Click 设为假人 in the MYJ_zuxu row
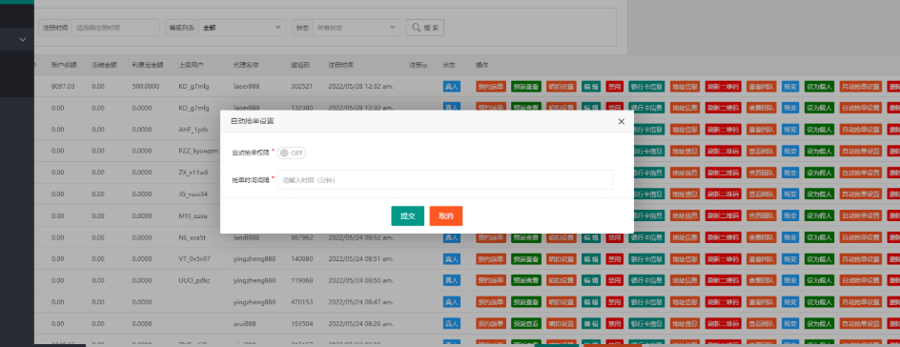This screenshot has width=900, height=347. [x=819, y=215]
